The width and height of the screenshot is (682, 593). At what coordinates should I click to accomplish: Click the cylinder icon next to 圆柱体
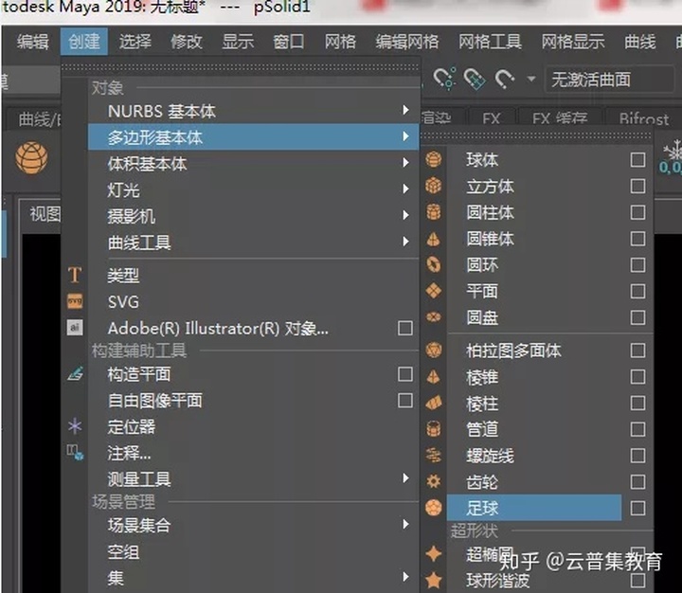tap(433, 212)
